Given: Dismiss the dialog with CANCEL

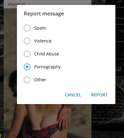Looking at the screenshot, I should pos(73,95).
